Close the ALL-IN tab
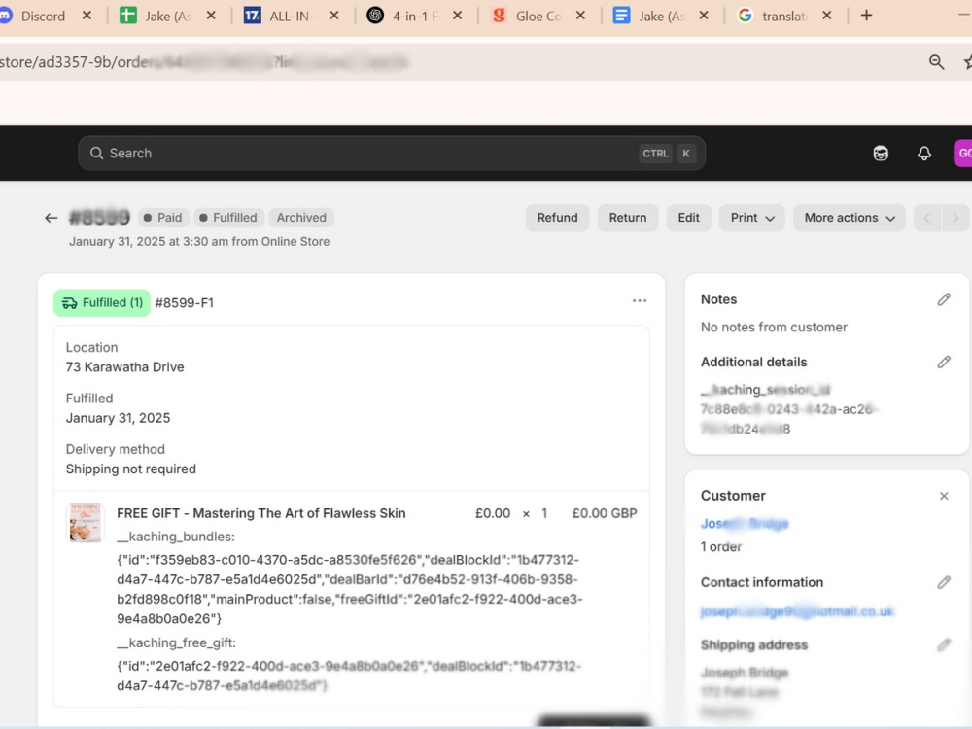 (x=334, y=16)
